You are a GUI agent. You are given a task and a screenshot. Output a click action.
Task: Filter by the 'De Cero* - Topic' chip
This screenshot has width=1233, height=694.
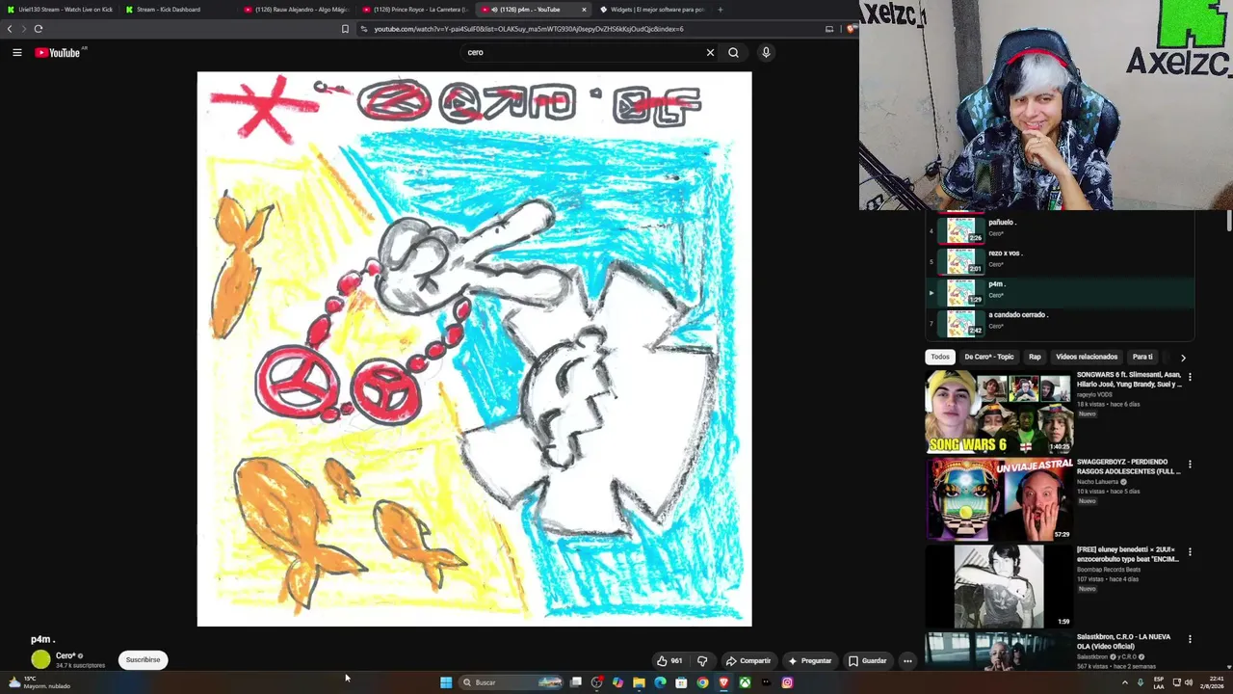tap(989, 357)
